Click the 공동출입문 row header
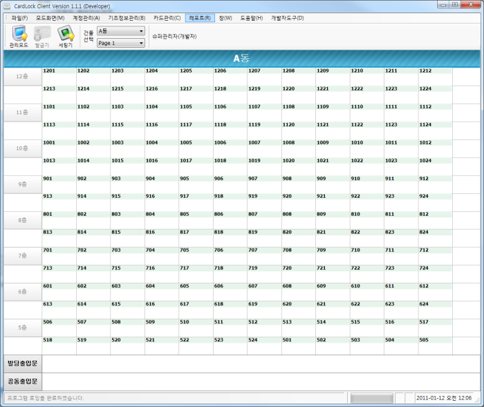Image resolution: width=484 pixels, height=407 pixels. click(x=23, y=381)
